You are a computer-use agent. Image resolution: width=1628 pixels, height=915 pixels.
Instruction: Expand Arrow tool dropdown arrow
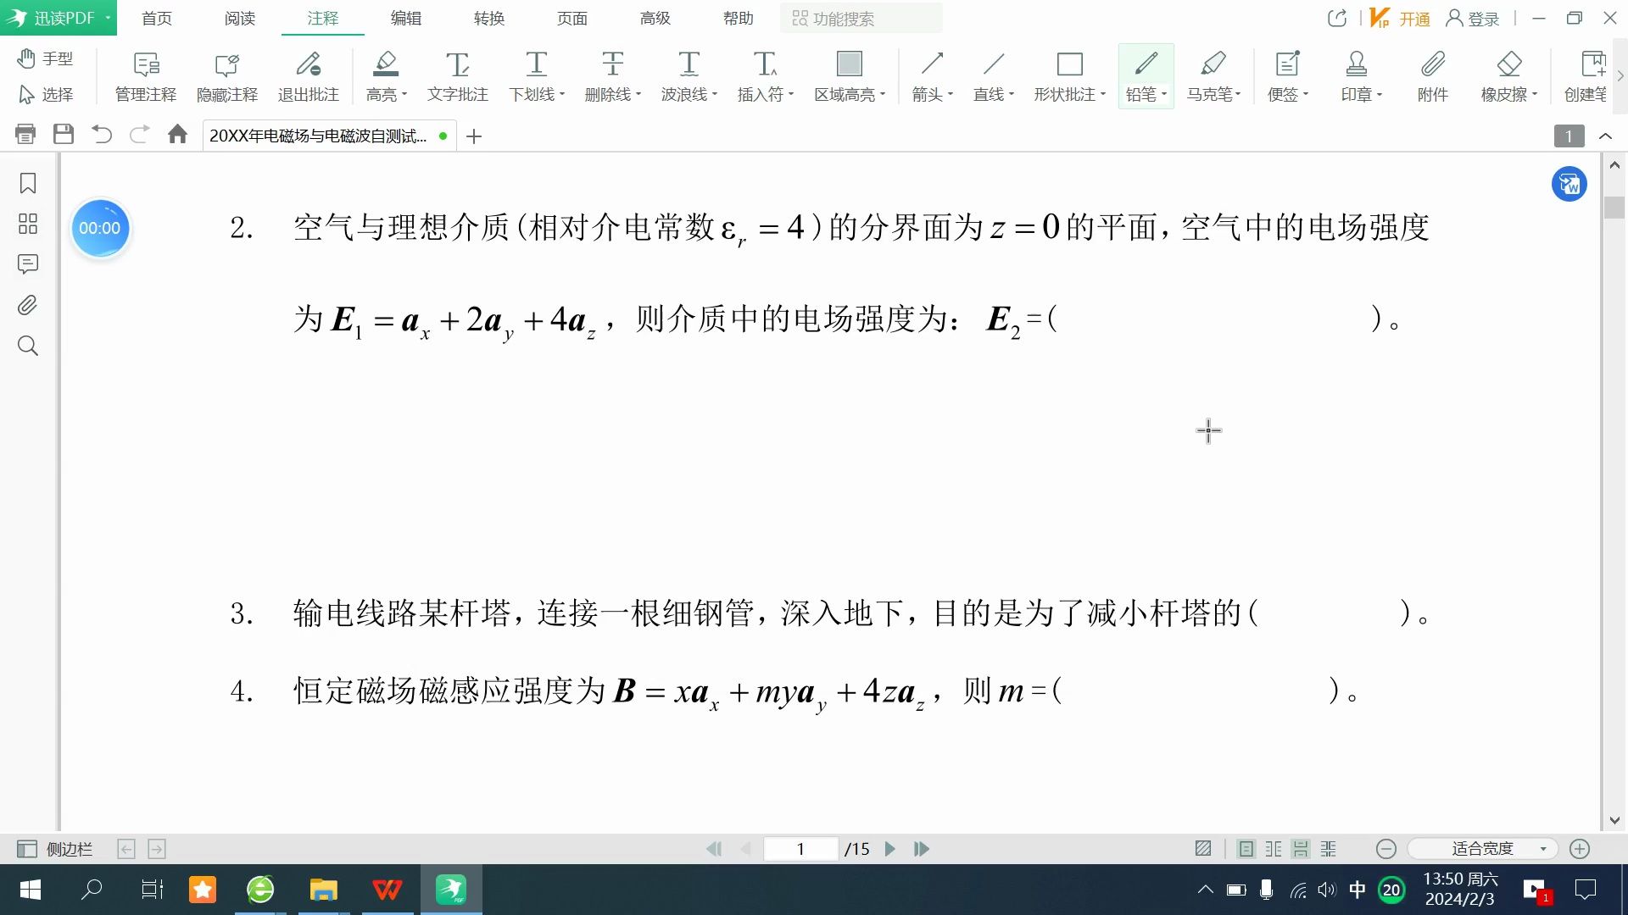click(x=951, y=95)
